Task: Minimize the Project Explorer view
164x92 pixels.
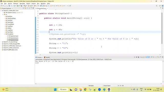Action: point(31,8)
